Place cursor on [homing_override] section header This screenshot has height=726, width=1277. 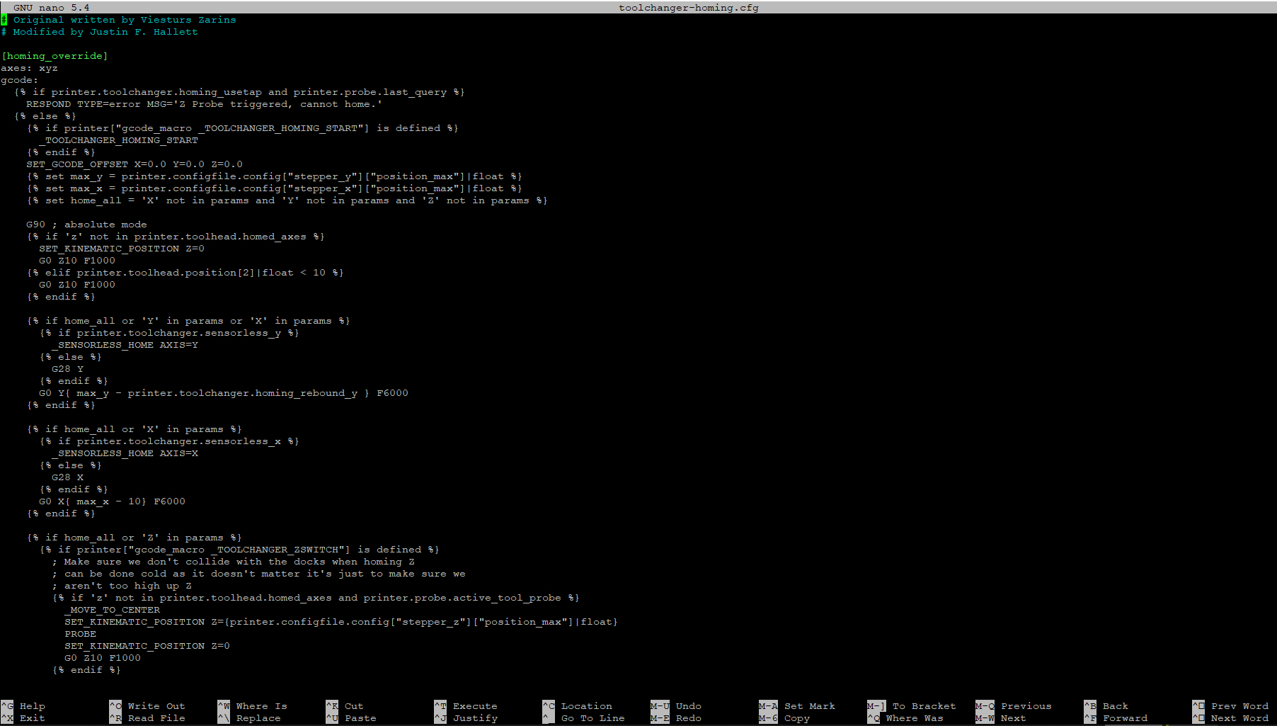(x=55, y=56)
